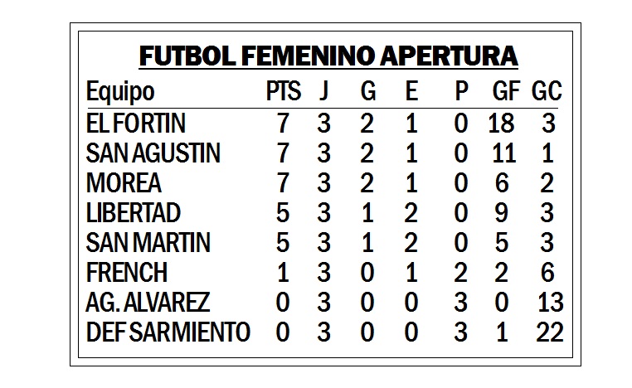Click the SAN MARTIN team name

click(x=148, y=243)
